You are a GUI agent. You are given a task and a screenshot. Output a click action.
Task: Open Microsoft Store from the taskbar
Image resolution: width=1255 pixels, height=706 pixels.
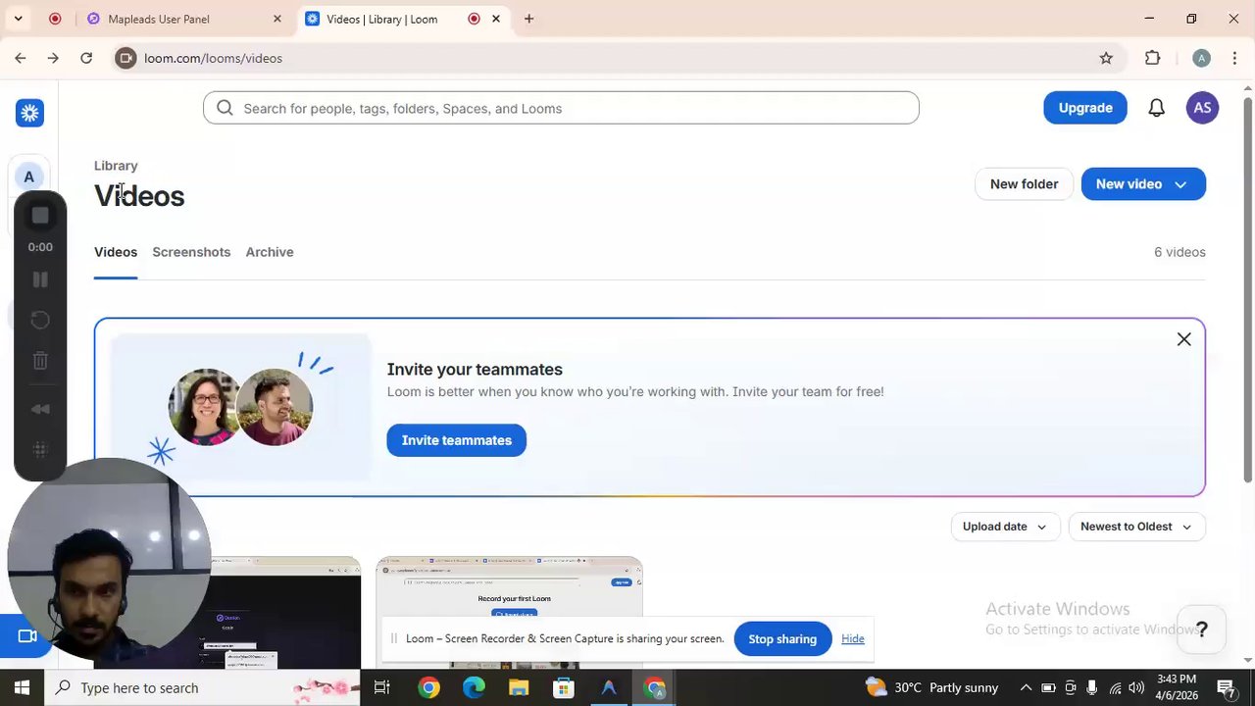[x=564, y=687]
